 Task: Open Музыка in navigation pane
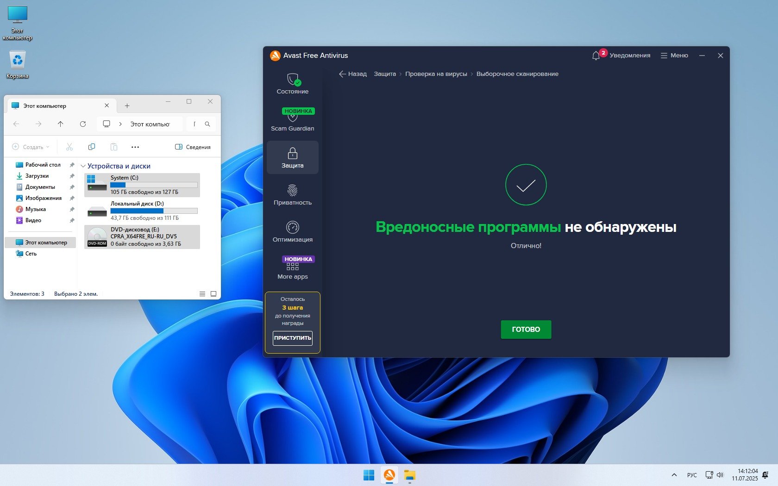tap(35, 209)
